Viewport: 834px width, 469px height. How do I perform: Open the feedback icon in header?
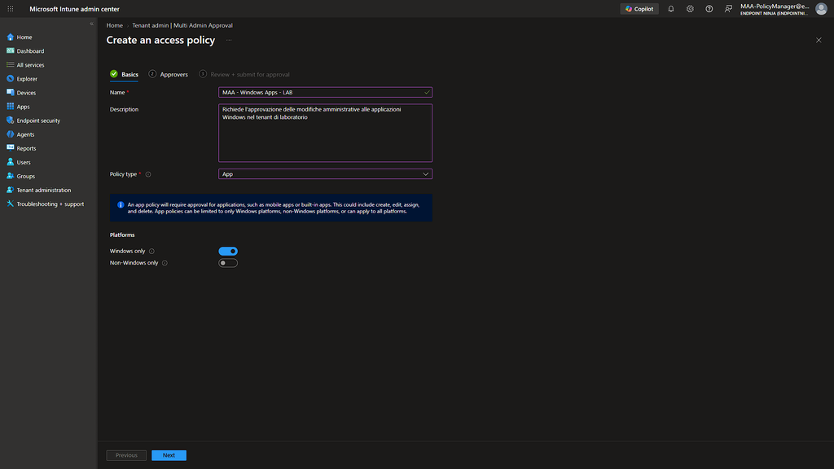[x=728, y=9]
